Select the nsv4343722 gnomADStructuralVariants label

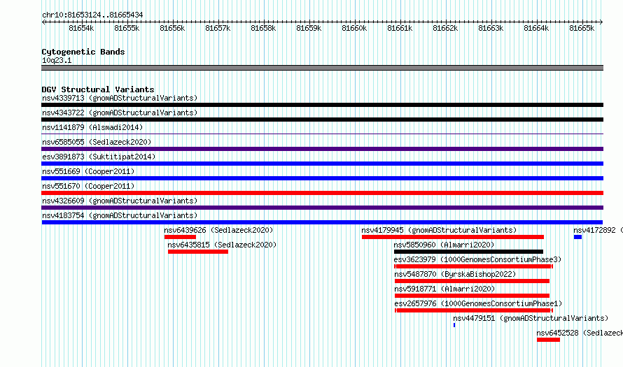[120, 113]
